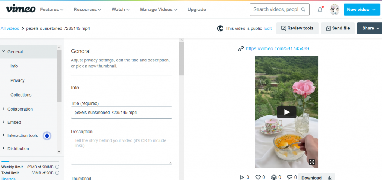Select Collections in the sidebar
The height and width of the screenshot is (180, 382).
tap(21, 95)
